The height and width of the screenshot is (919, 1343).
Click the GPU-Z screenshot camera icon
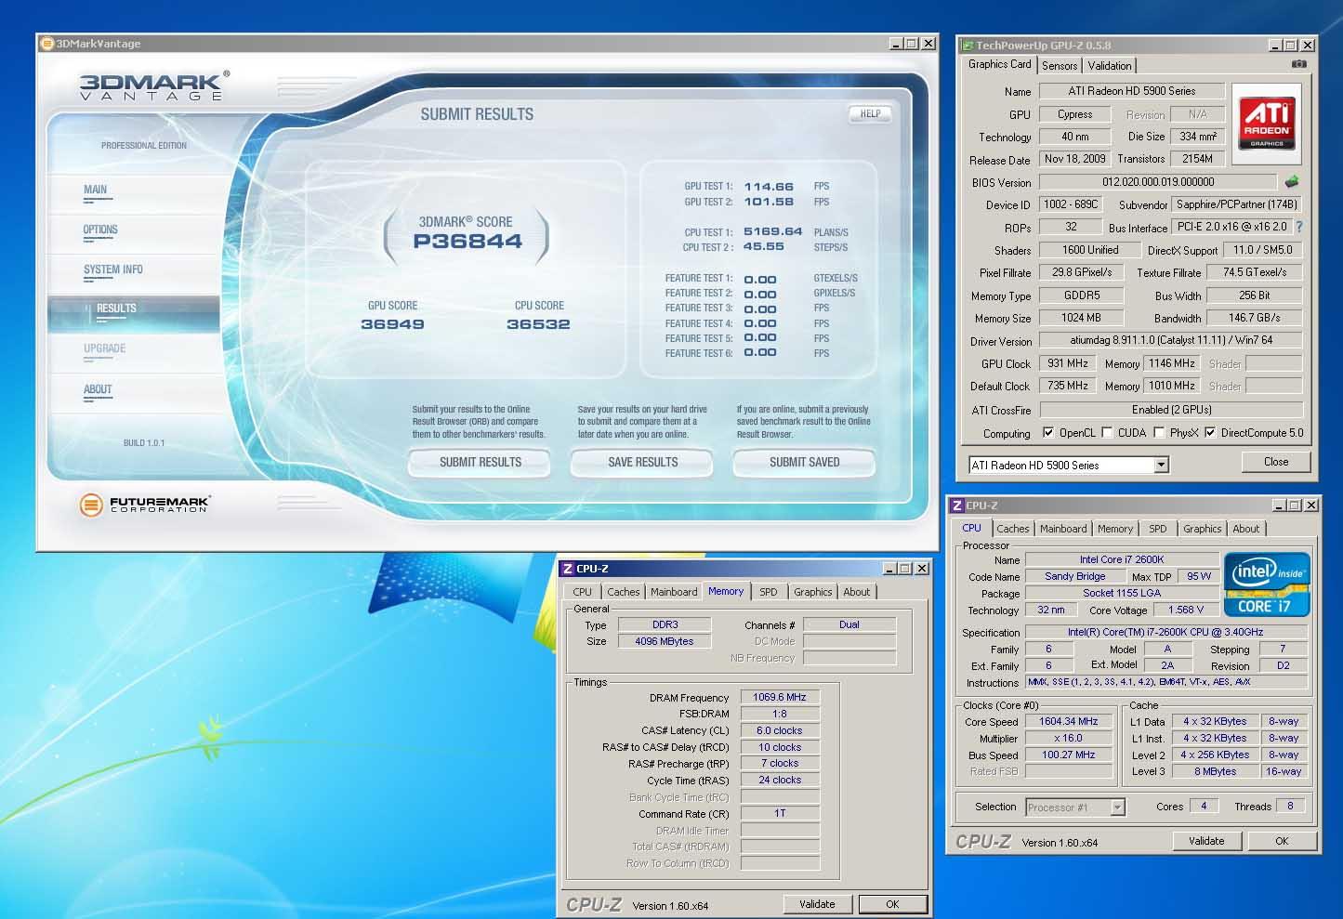point(1298,64)
